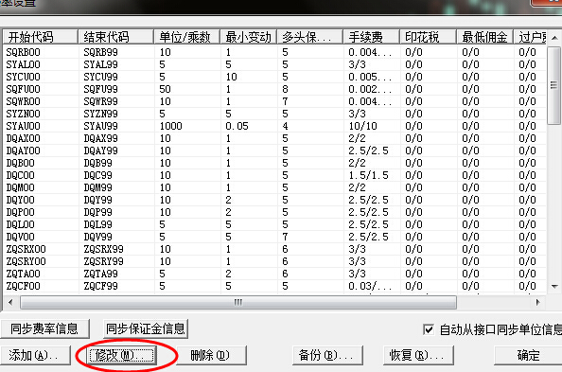Select the ZQCF00 row
Image resolution: width=562 pixels, height=372 pixels.
click(274, 286)
